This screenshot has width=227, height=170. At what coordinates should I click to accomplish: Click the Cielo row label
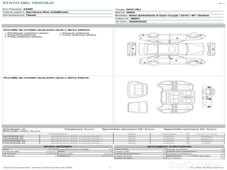[6, 149]
